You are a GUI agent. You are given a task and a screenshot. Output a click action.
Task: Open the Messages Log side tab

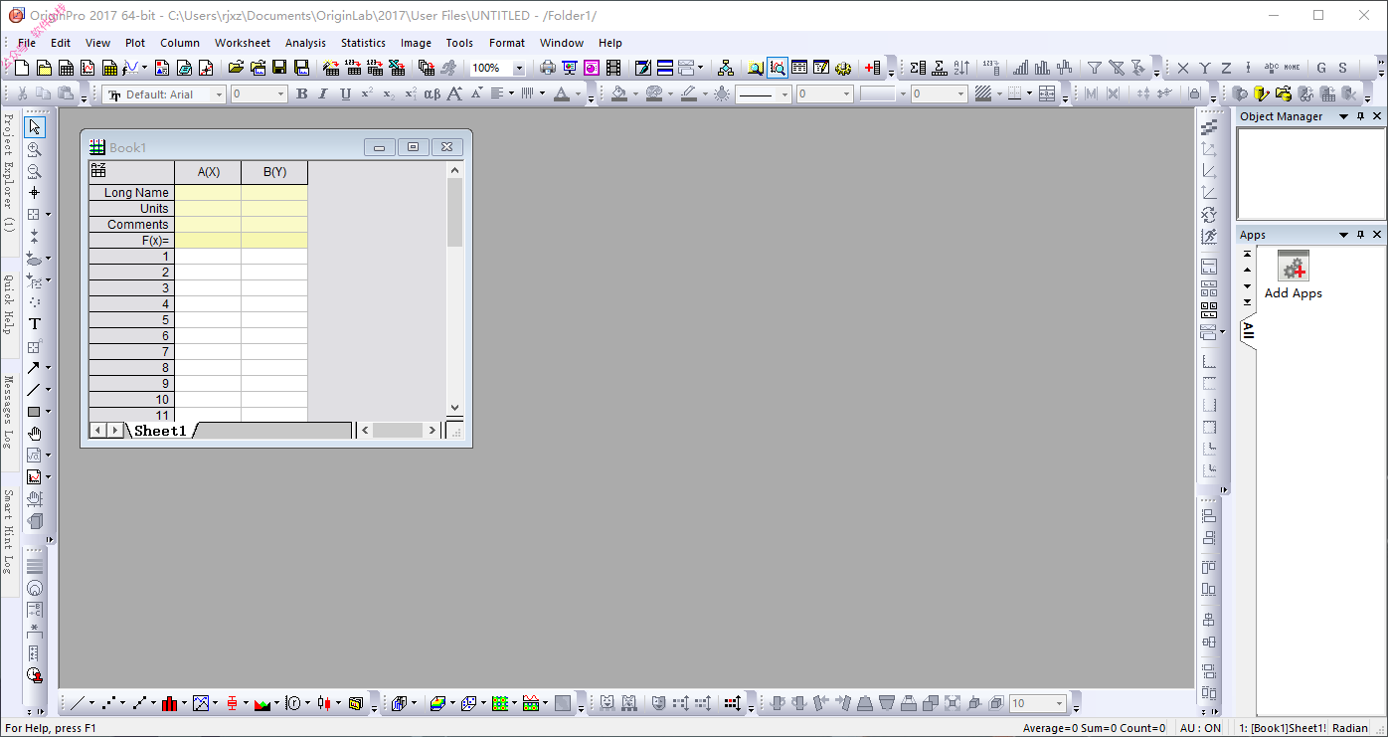[x=8, y=412]
